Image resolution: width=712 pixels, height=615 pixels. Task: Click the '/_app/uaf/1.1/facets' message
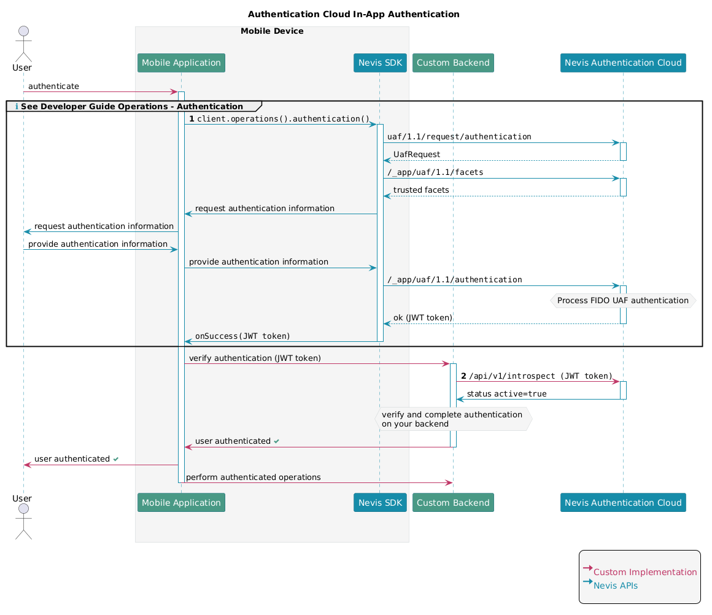click(x=435, y=172)
